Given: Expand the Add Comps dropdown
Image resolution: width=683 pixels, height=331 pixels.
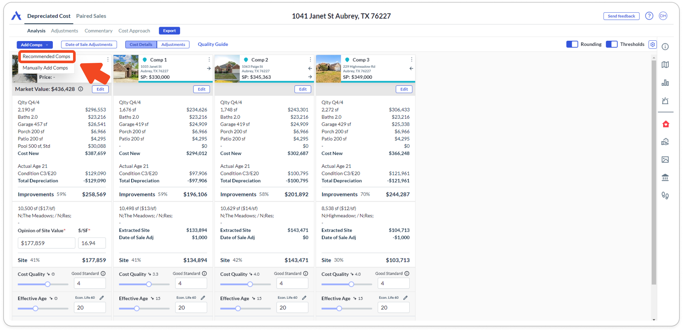Looking at the screenshot, I should pyautogui.click(x=34, y=45).
